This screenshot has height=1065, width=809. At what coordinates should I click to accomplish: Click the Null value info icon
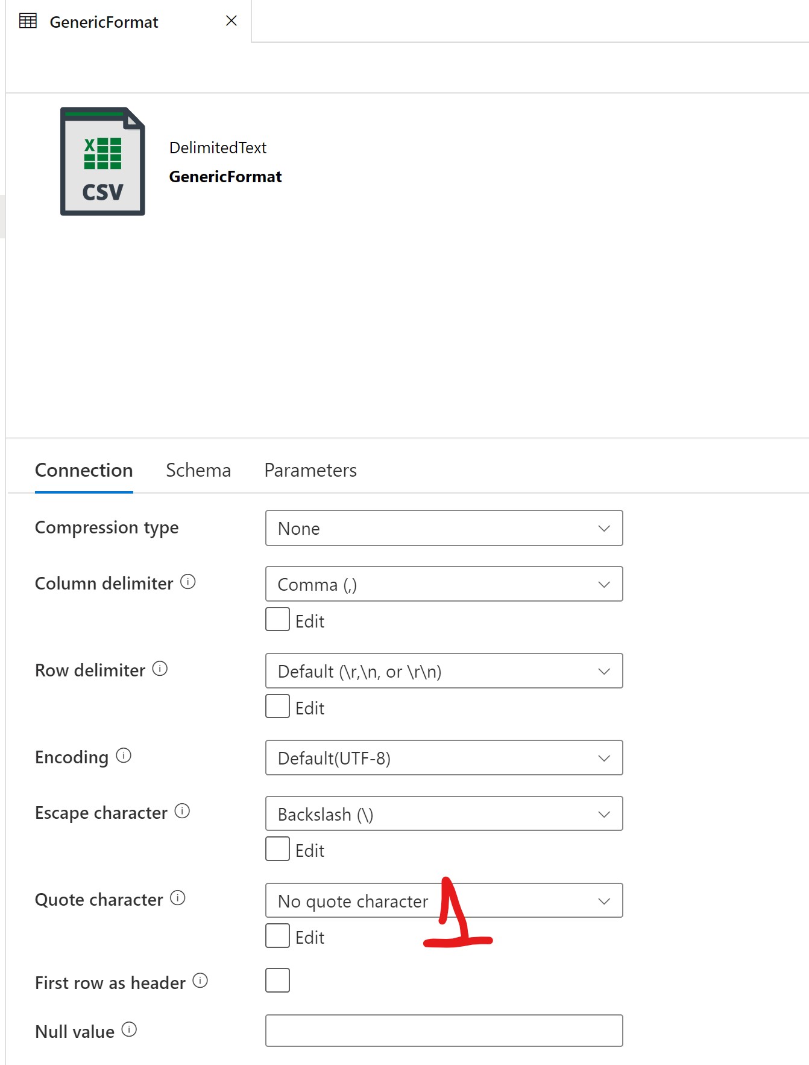[x=129, y=1029]
